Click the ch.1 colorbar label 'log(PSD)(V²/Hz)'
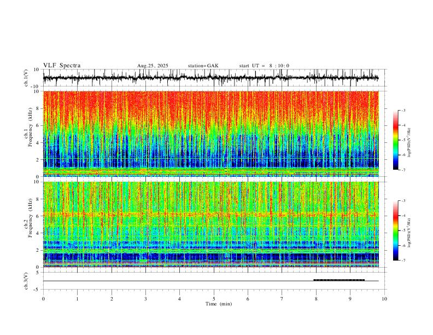433x335 pixels. tap(409, 142)
